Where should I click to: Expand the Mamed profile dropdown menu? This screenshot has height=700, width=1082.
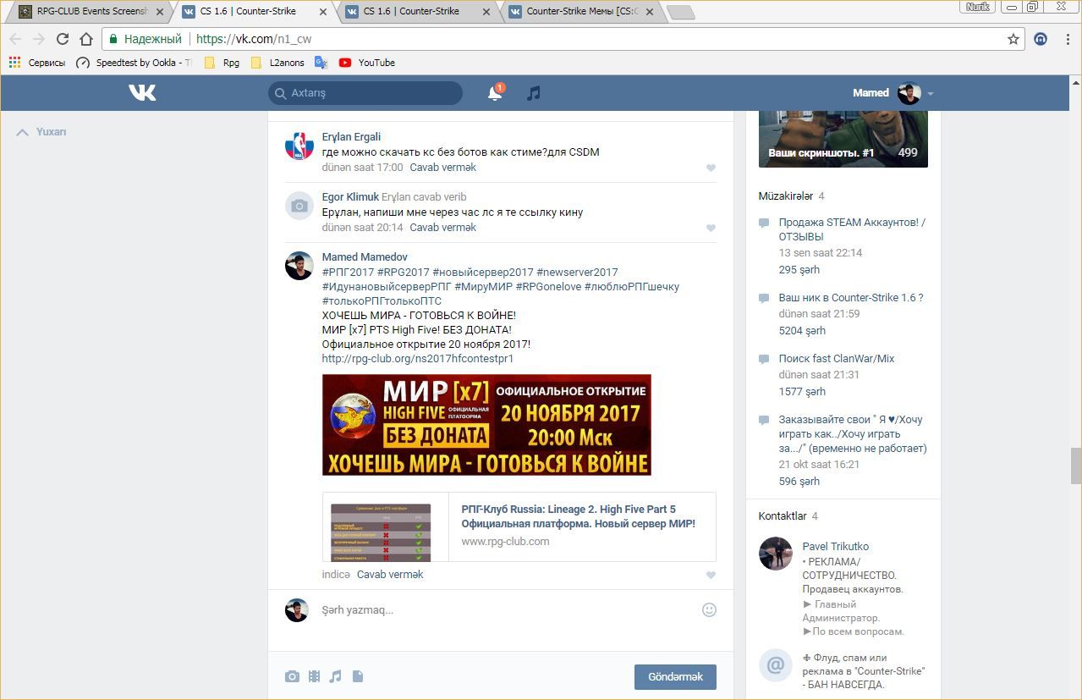[x=931, y=94]
